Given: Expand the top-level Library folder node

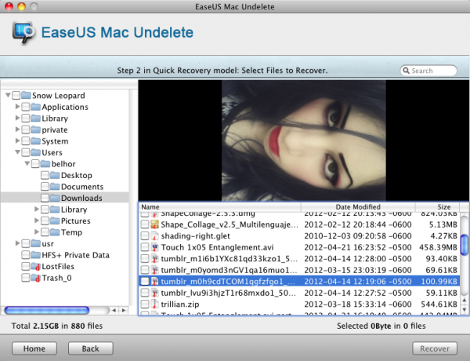Looking at the screenshot, I should 18,118.
